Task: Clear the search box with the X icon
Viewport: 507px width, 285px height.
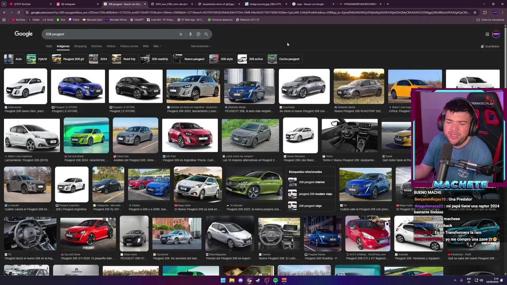Action: pyautogui.click(x=181, y=34)
